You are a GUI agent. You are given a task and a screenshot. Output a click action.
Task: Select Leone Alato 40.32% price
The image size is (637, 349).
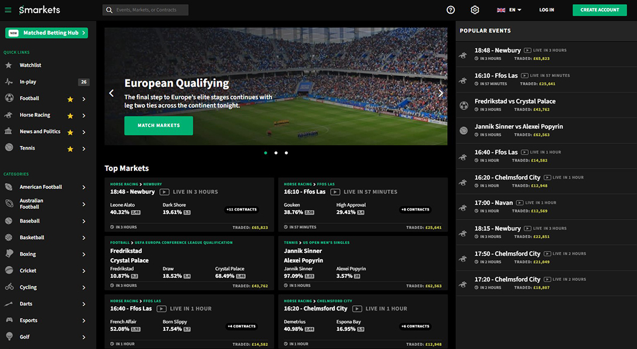(125, 212)
